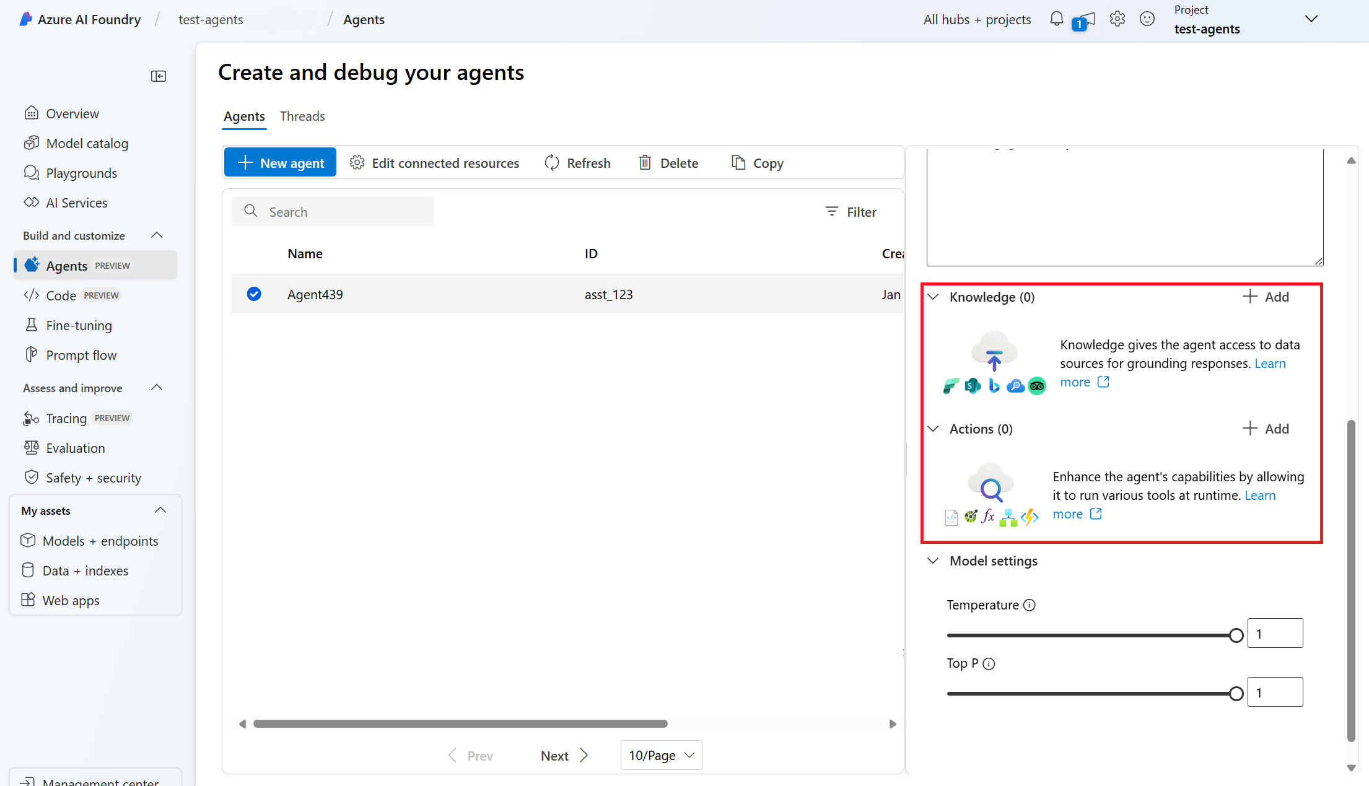Image resolution: width=1369 pixels, height=786 pixels.
Task: Open the settings gear icon in header
Action: tap(1117, 19)
